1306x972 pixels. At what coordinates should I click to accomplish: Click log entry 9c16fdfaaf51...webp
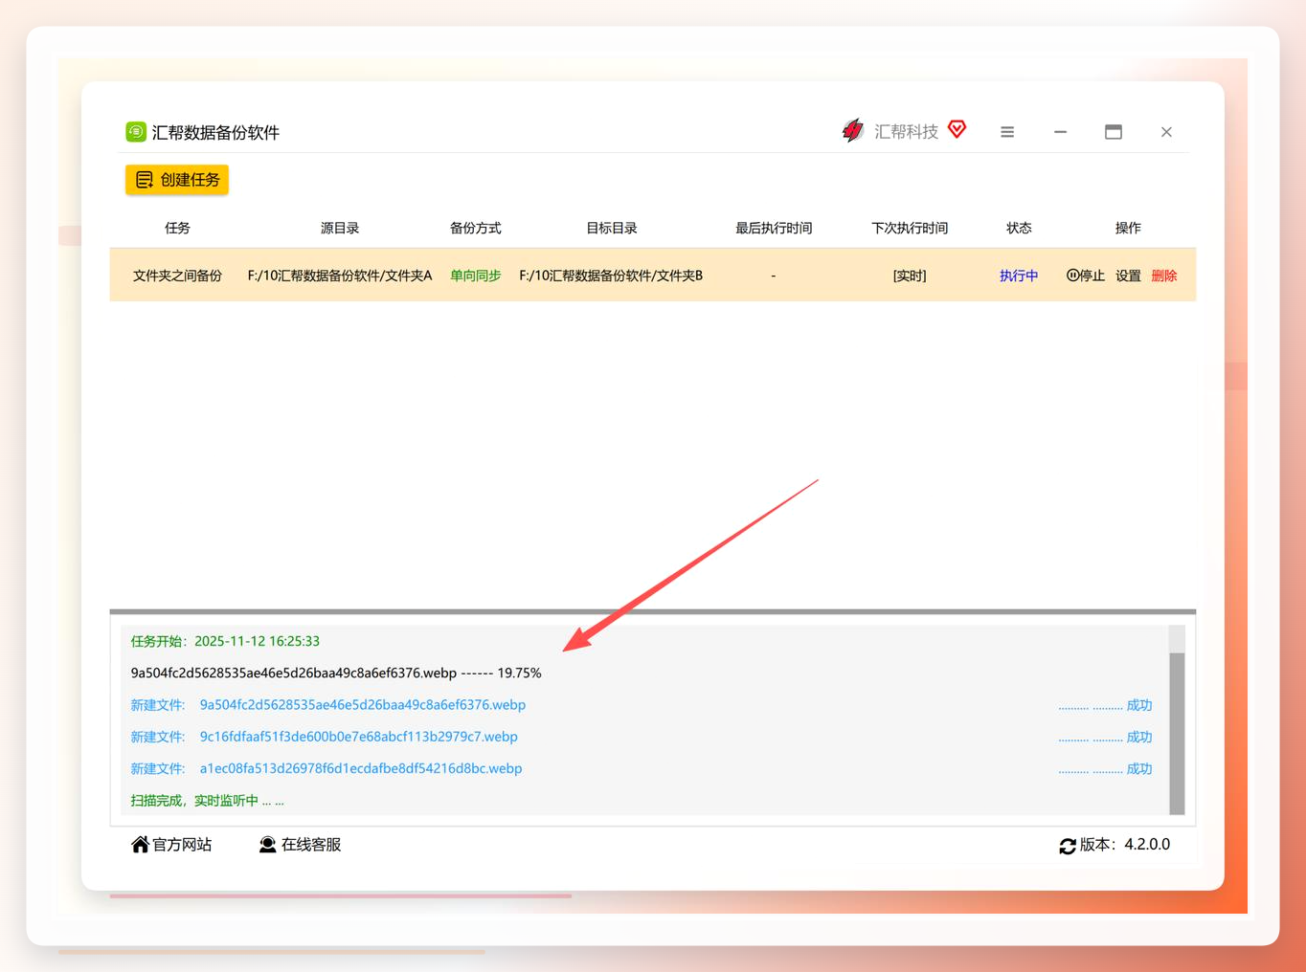(358, 737)
